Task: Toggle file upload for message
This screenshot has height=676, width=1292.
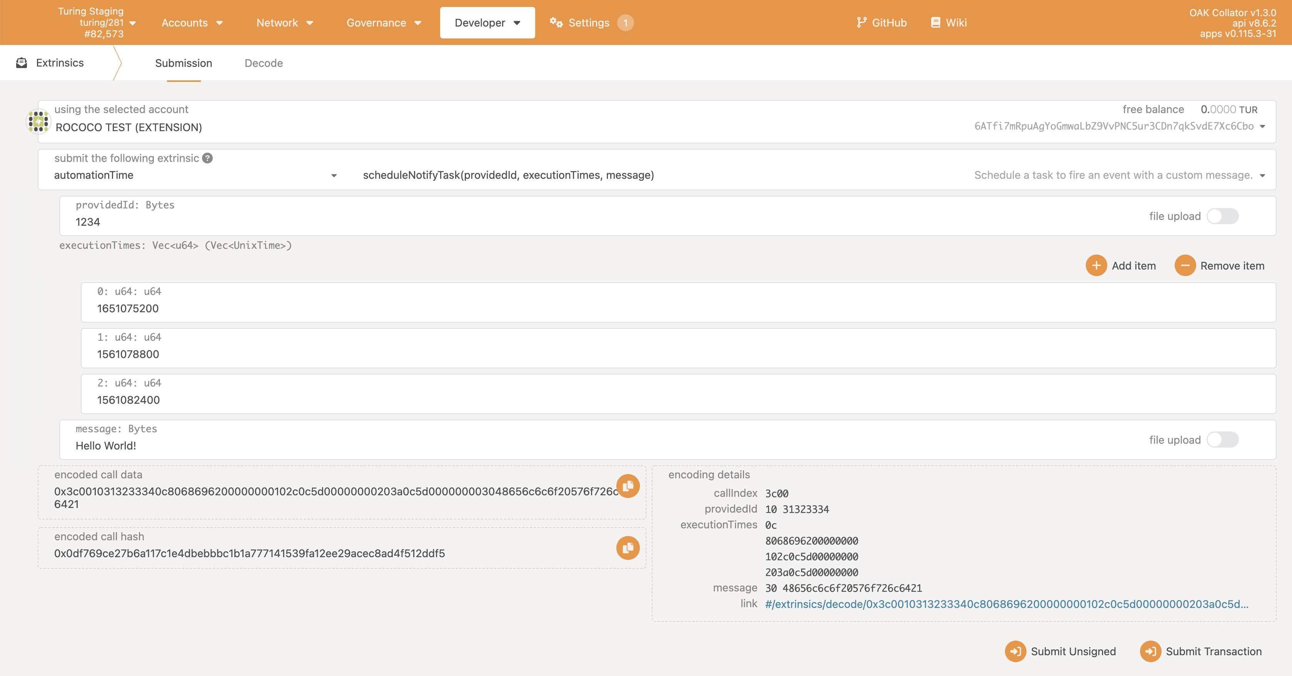Action: tap(1223, 440)
